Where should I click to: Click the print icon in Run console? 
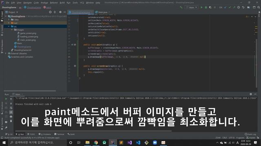11,117
